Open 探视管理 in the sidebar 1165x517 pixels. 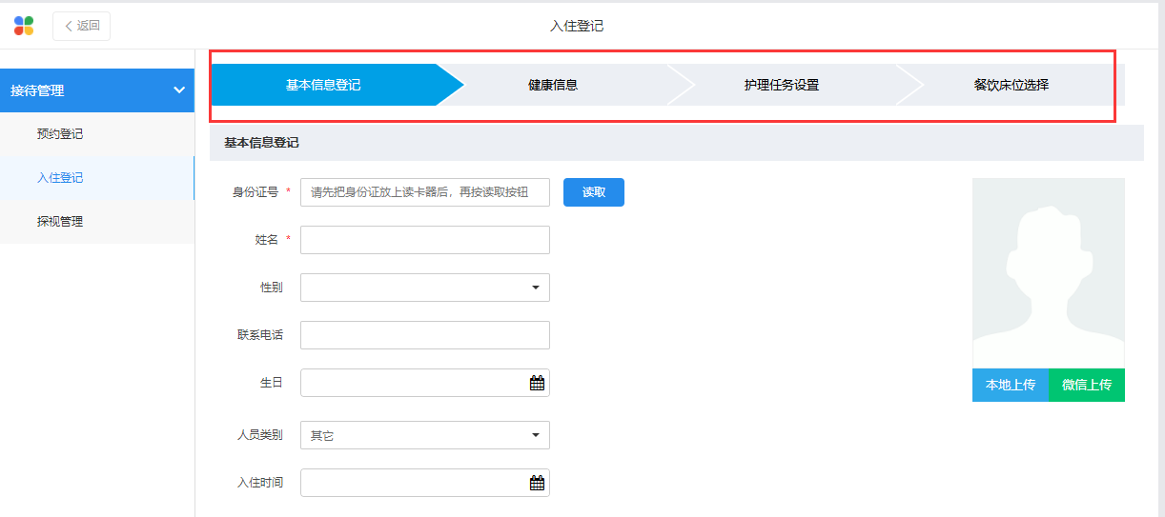coord(60,222)
